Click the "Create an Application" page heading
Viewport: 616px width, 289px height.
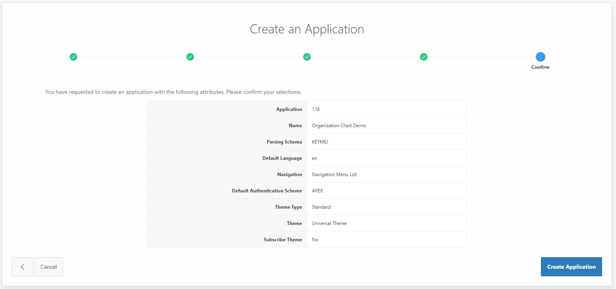click(x=307, y=29)
